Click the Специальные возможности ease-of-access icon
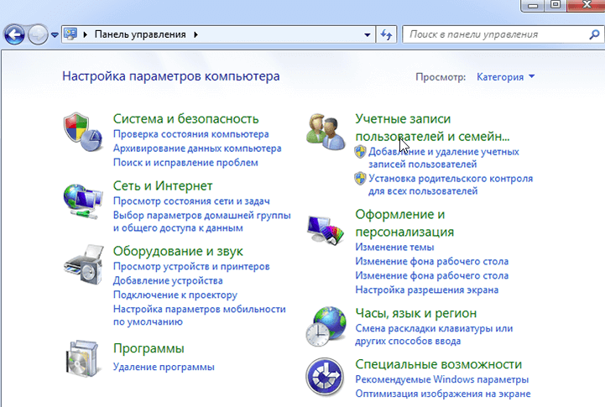 pos(325,377)
